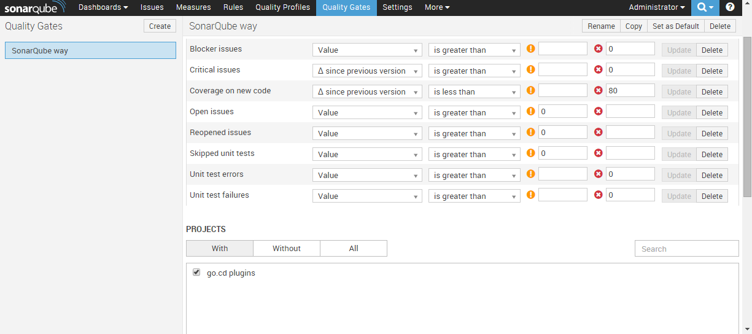
Task: Click warning icon in Blocker issues row
Action: tap(531, 49)
